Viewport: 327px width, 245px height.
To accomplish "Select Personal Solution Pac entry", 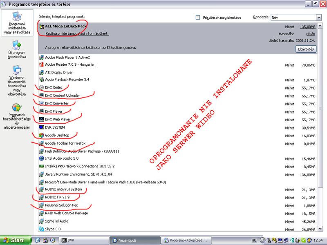I will pos(177,205).
